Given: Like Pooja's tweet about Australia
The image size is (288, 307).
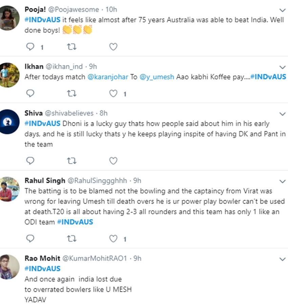Looking at the screenshot, I should [113, 47].
